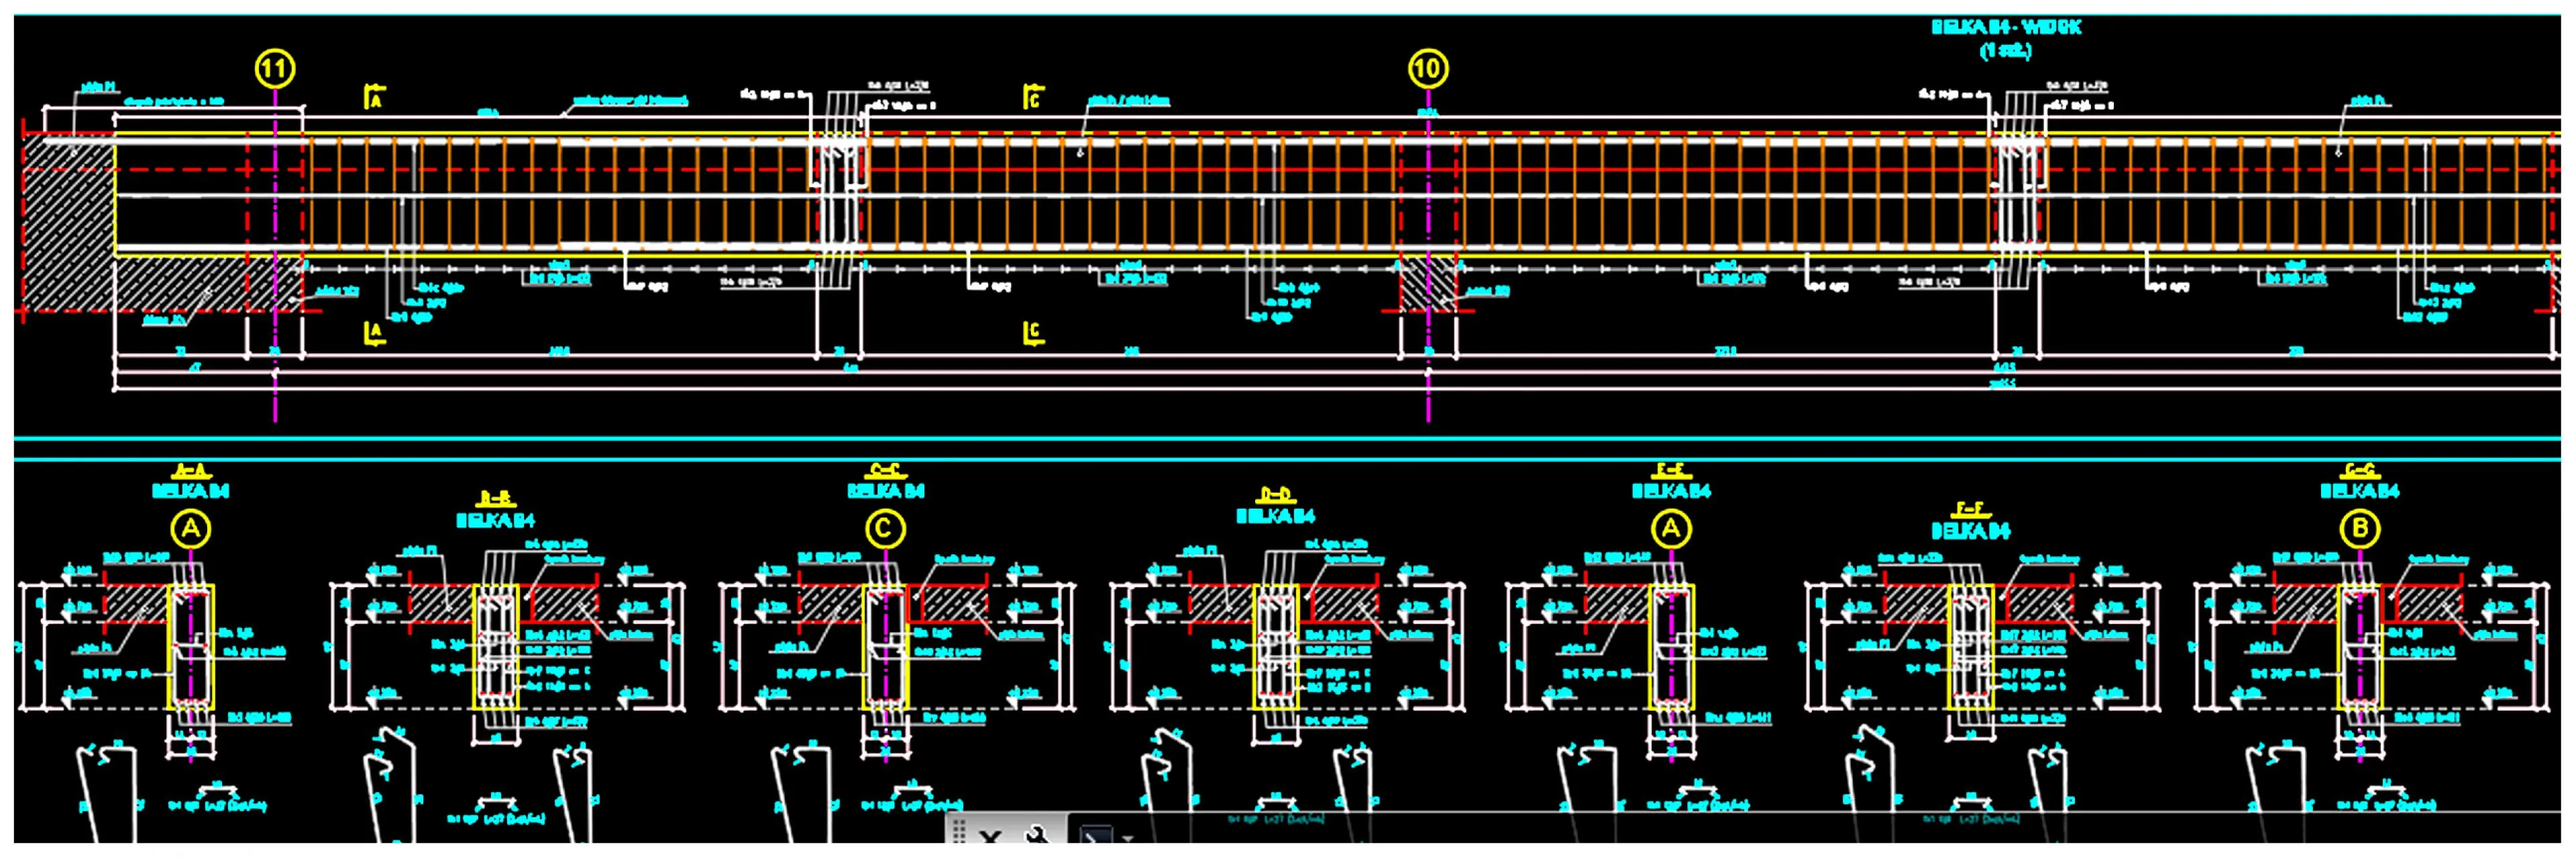Select axis bubble A in section E-E
Image resolution: width=2576 pixels, height=858 pixels.
pos(1670,528)
